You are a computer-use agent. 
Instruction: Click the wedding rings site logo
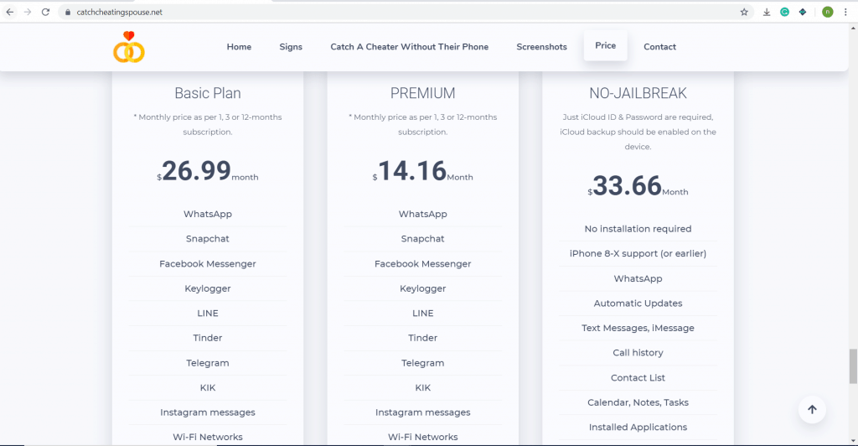click(x=129, y=46)
